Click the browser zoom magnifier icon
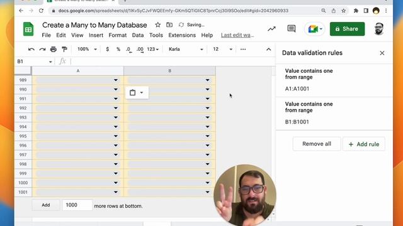 (x=323, y=11)
